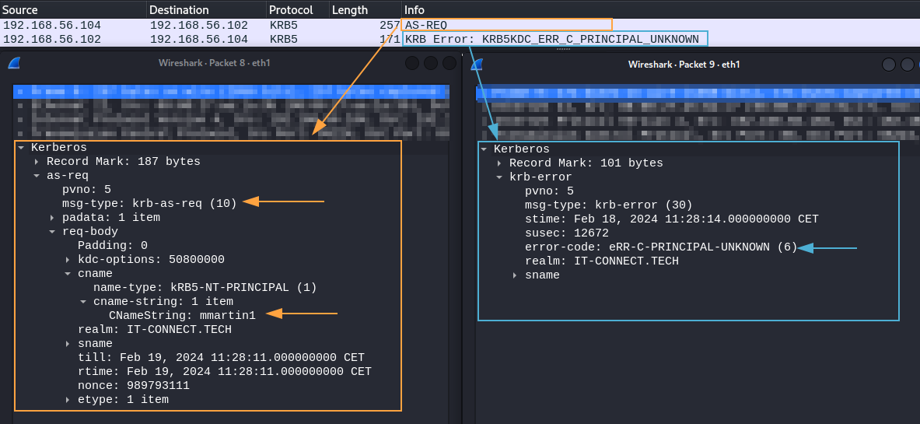Collapse the krb-error tree node

click(x=499, y=177)
